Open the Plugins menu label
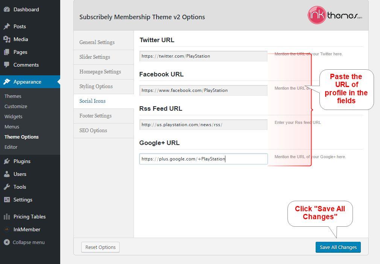This screenshot has width=380, height=264. (x=22, y=161)
